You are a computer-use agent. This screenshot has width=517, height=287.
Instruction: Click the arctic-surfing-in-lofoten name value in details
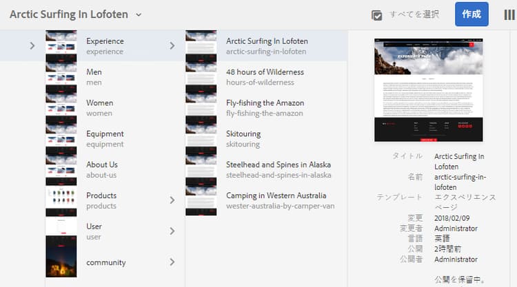tap(460, 182)
